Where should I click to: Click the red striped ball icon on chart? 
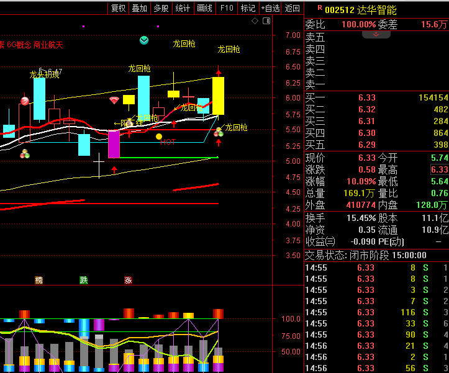click(x=25, y=101)
